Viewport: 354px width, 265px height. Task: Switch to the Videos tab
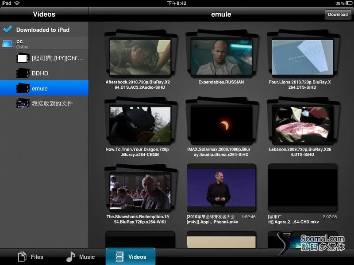coord(131,257)
